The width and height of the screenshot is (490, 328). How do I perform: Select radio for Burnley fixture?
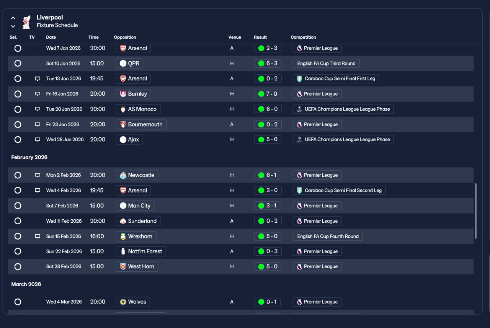pyautogui.click(x=18, y=94)
